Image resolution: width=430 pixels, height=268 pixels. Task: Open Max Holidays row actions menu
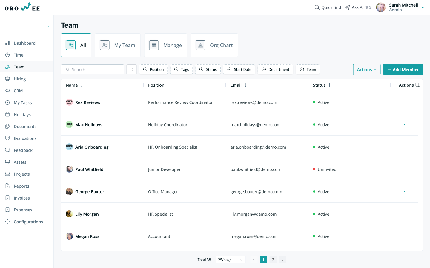[x=404, y=124]
